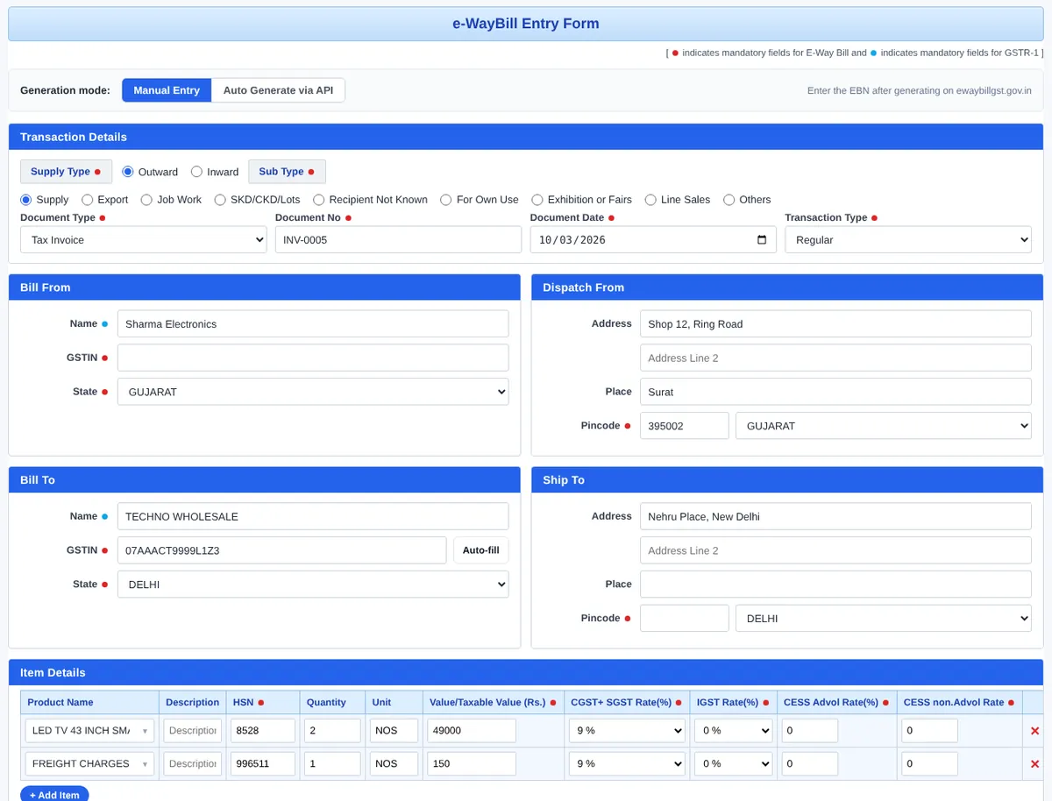Screen dimensions: 1052x801
Task: Choose the Others sub type
Action: point(729,200)
